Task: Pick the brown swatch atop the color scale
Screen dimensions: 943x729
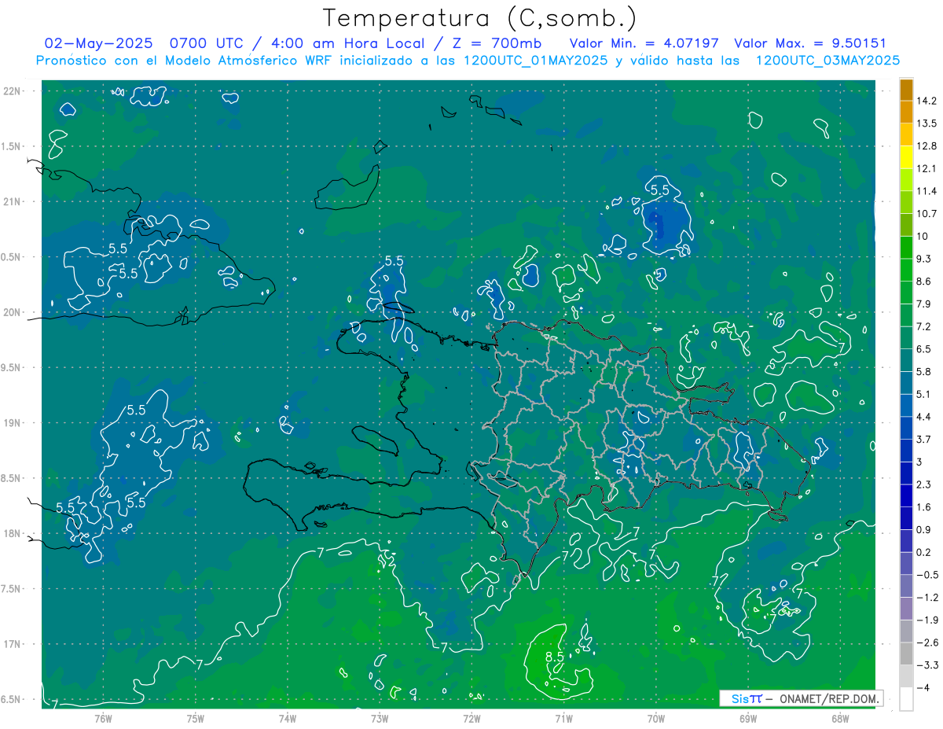Action: tap(906, 90)
